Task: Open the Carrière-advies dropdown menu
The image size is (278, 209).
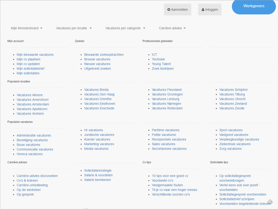Action: [172, 28]
